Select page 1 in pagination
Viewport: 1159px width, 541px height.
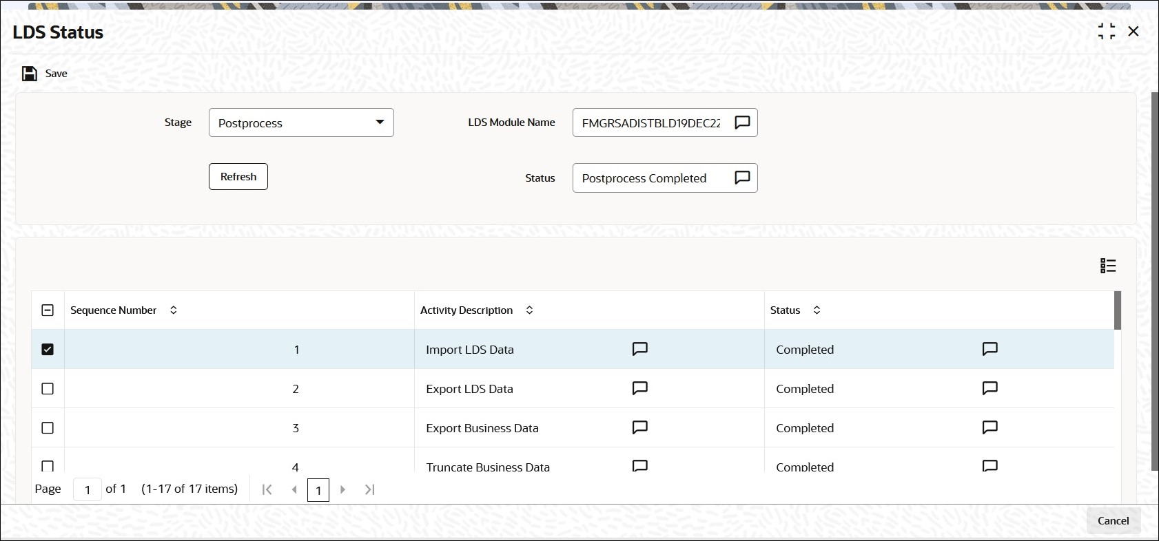click(318, 490)
